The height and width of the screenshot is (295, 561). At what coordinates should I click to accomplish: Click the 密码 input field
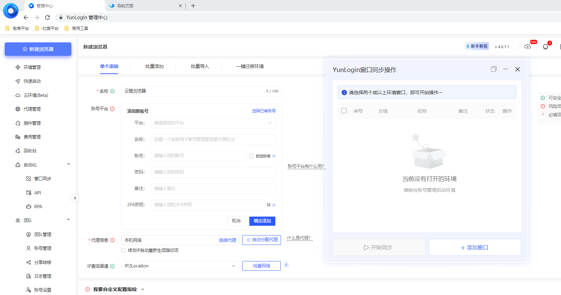[213, 172]
